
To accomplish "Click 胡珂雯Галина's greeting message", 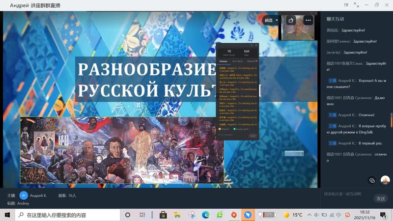I will coord(351,41).
